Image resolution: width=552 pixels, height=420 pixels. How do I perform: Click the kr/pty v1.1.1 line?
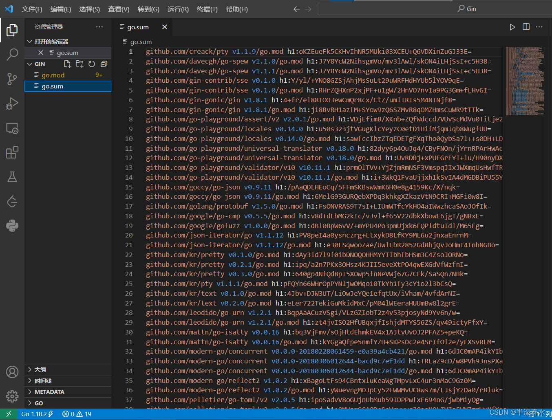[x=301, y=284]
